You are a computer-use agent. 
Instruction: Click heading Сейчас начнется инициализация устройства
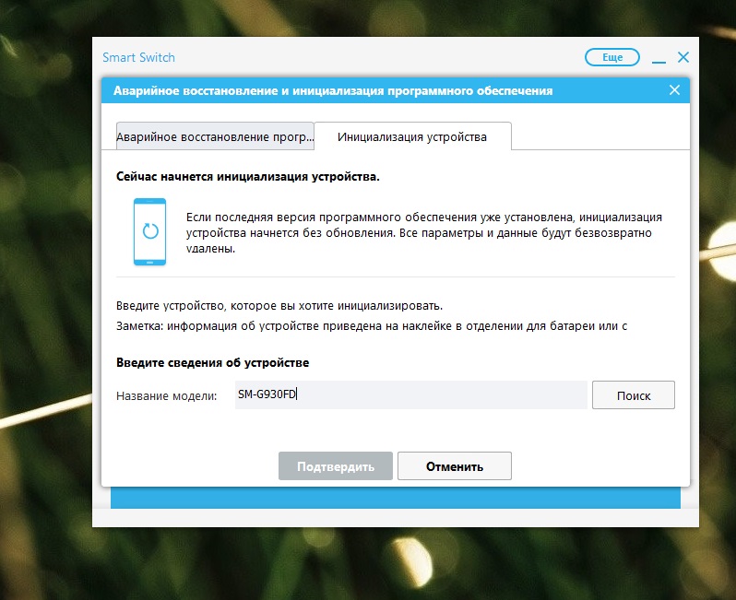(248, 177)
